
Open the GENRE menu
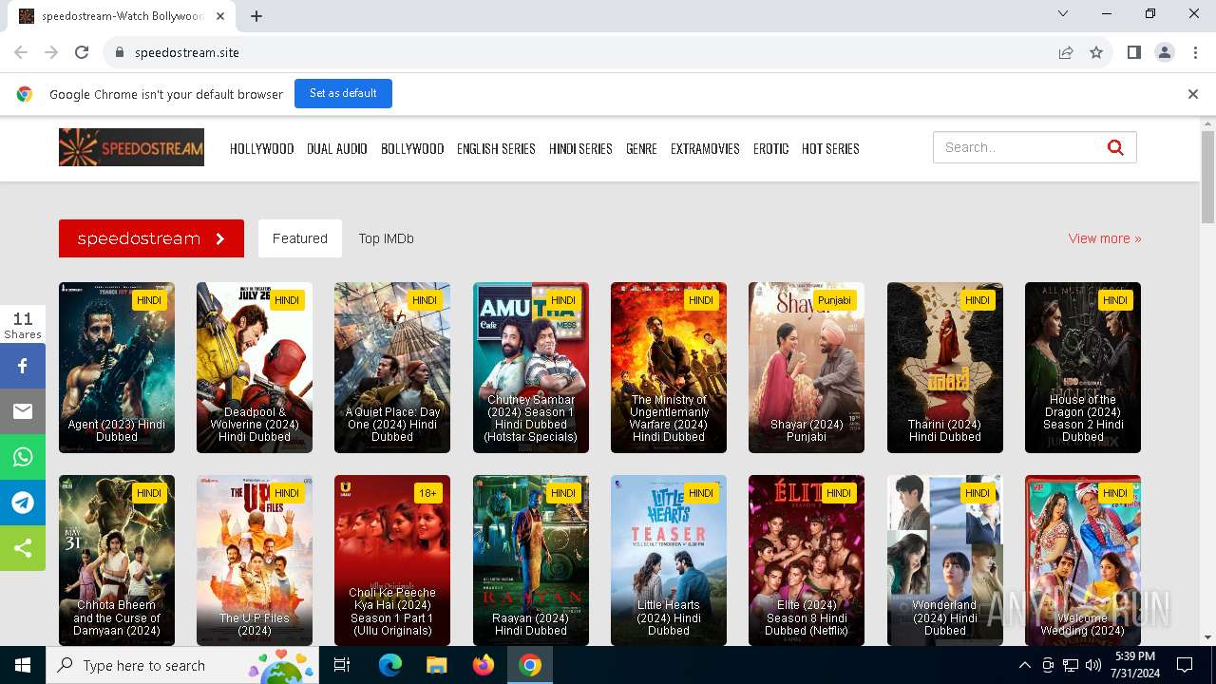641,148
